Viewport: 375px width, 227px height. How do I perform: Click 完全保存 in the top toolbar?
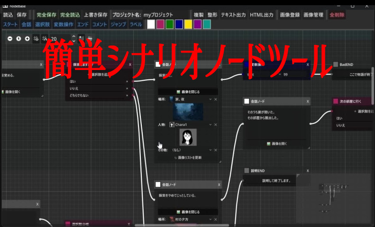coord(46,15)
